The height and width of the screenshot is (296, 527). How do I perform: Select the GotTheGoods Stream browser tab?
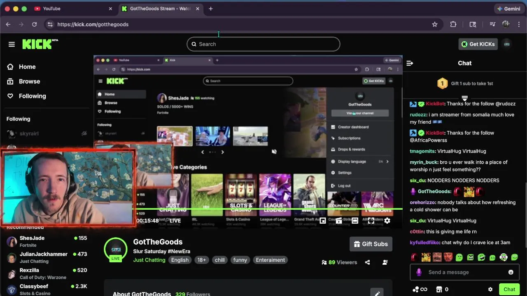click(x=161, y=9)
